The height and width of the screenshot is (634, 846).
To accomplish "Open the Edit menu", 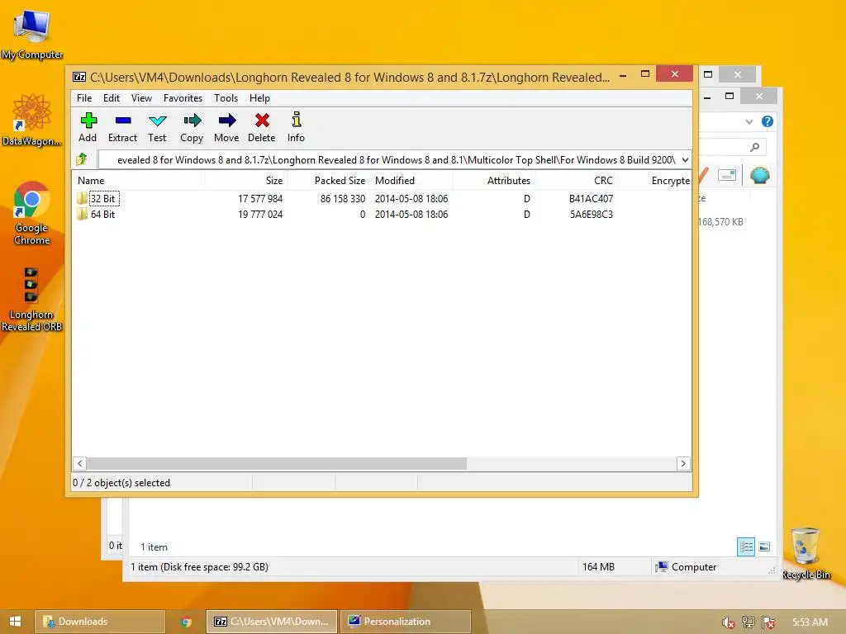I will pos(112,98).
